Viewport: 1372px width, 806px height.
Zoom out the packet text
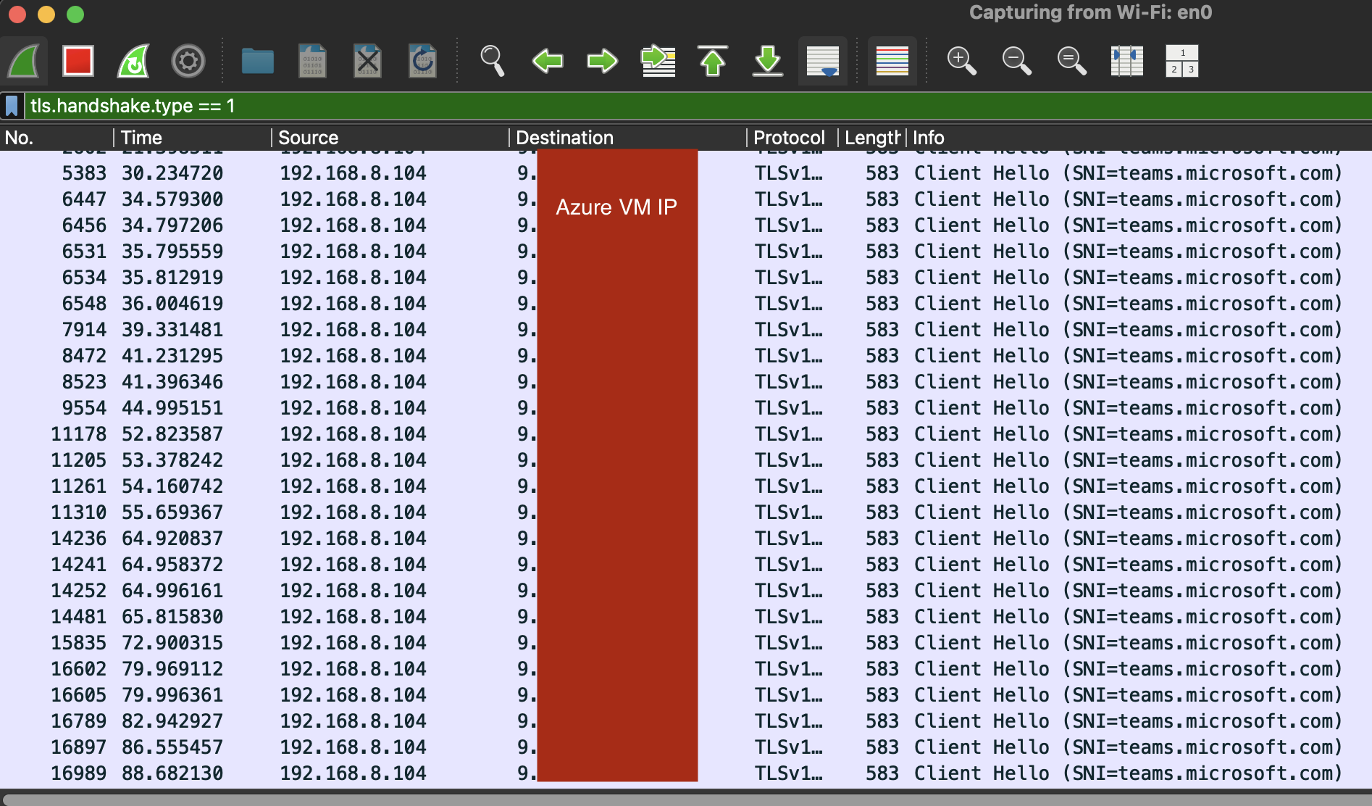[1017, 61]
